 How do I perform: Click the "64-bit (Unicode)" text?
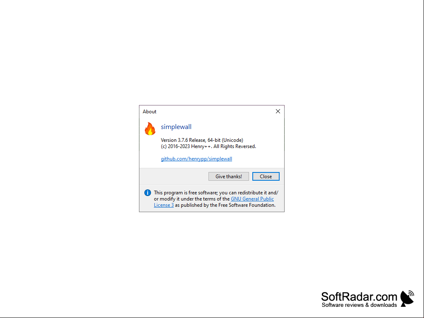pos(225,140)
